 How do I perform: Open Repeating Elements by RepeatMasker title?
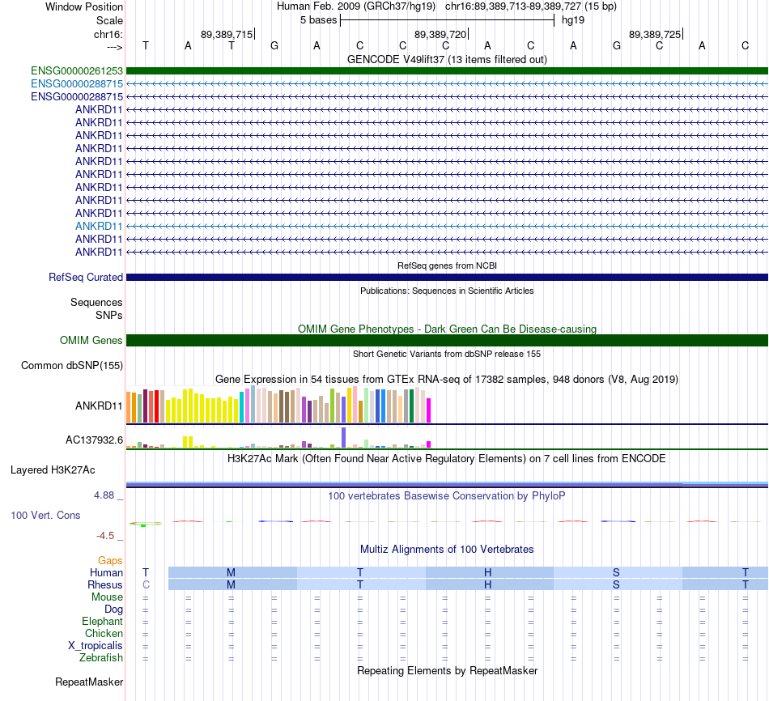point(447,671)
